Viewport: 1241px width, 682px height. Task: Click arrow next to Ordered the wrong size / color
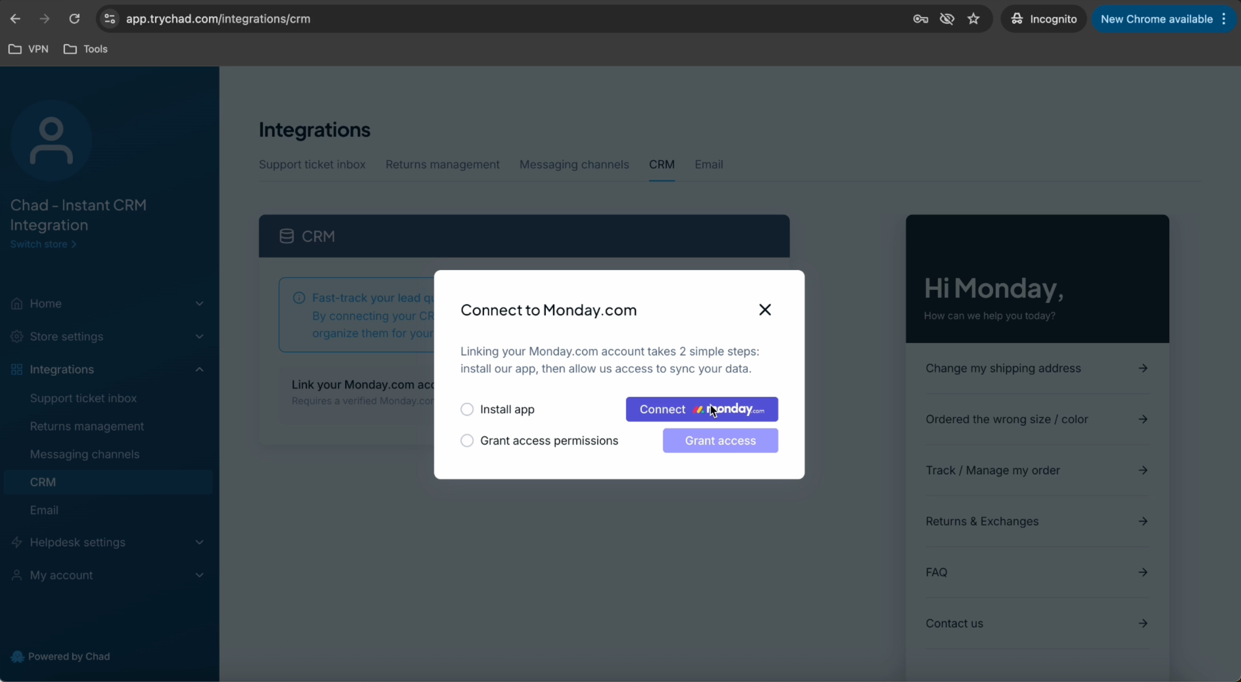[1143, 420]
